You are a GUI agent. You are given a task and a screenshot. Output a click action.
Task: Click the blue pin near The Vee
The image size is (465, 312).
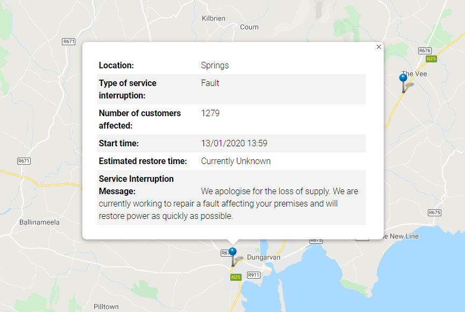(403, 79)
